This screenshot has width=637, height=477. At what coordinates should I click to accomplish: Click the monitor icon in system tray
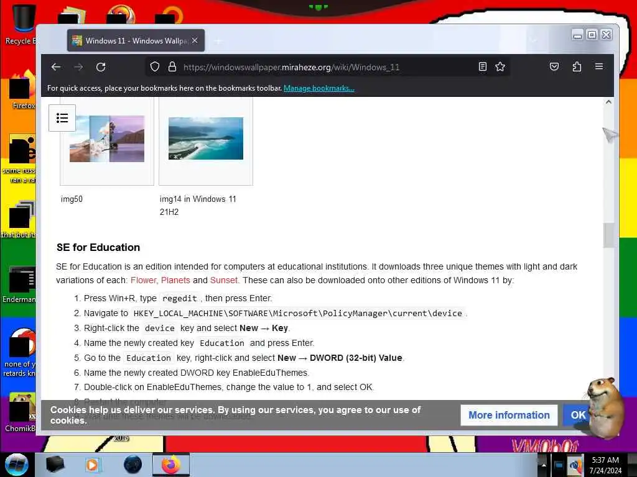coord(559,465)
